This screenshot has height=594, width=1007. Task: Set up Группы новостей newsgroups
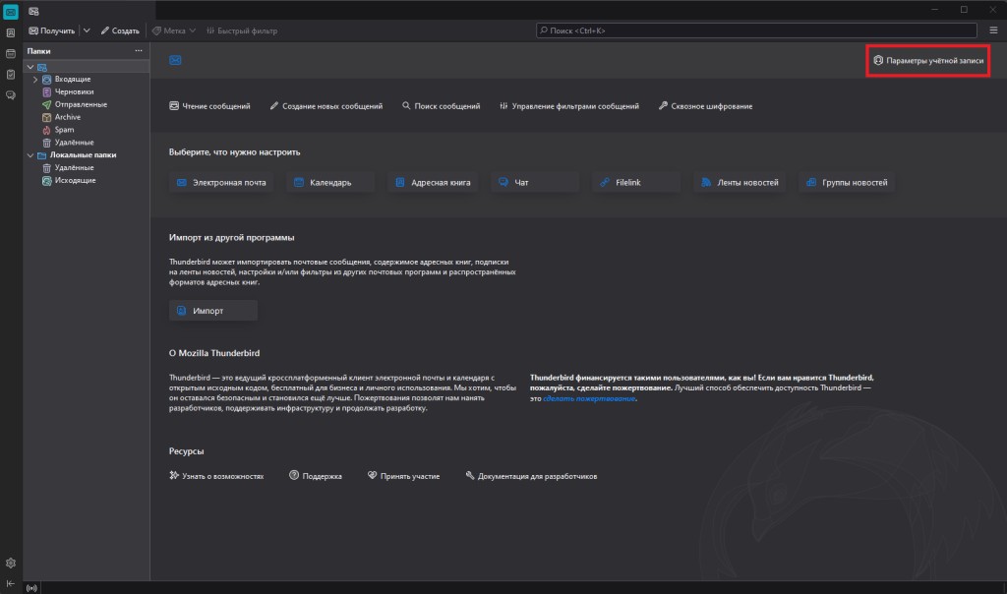847,182
